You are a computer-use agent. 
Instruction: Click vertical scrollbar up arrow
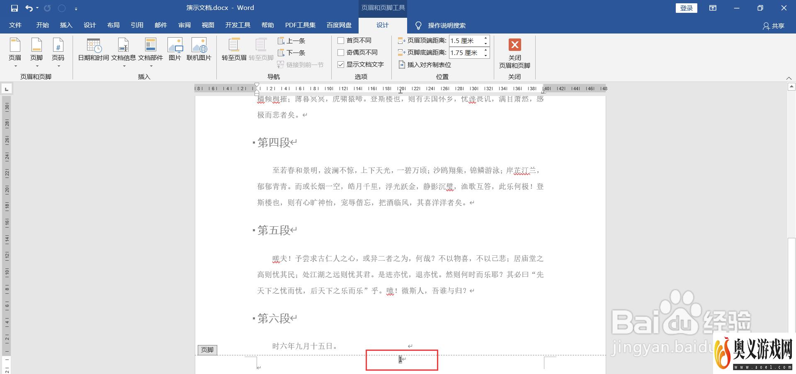point(791,87)
